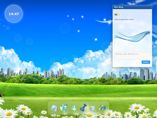Image resolution: width=157 pixels, height=118 pixels.
Task: Click the blue wave image in blog post
Action: [132, 36]
